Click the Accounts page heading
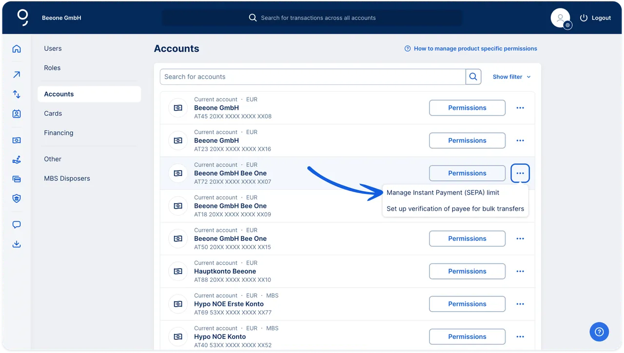This screenshot has height=353, width=624. [x=176, y=49]
